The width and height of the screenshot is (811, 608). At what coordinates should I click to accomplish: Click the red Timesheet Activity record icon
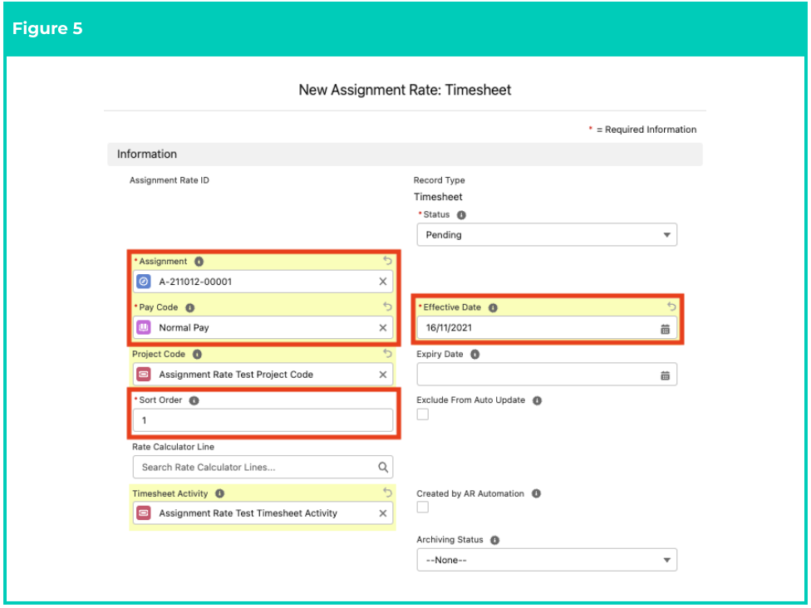[x=144, y=513]
